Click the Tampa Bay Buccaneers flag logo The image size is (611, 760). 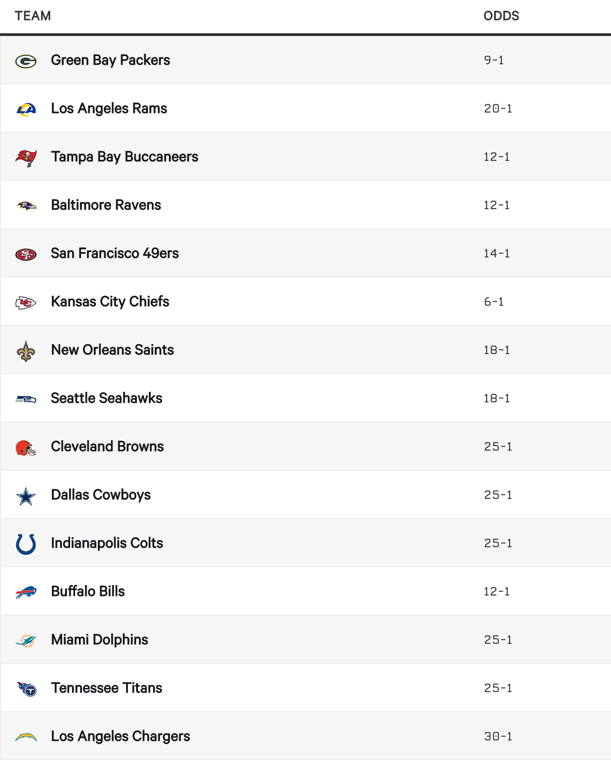pyautogui.click(x=26, y=158)
